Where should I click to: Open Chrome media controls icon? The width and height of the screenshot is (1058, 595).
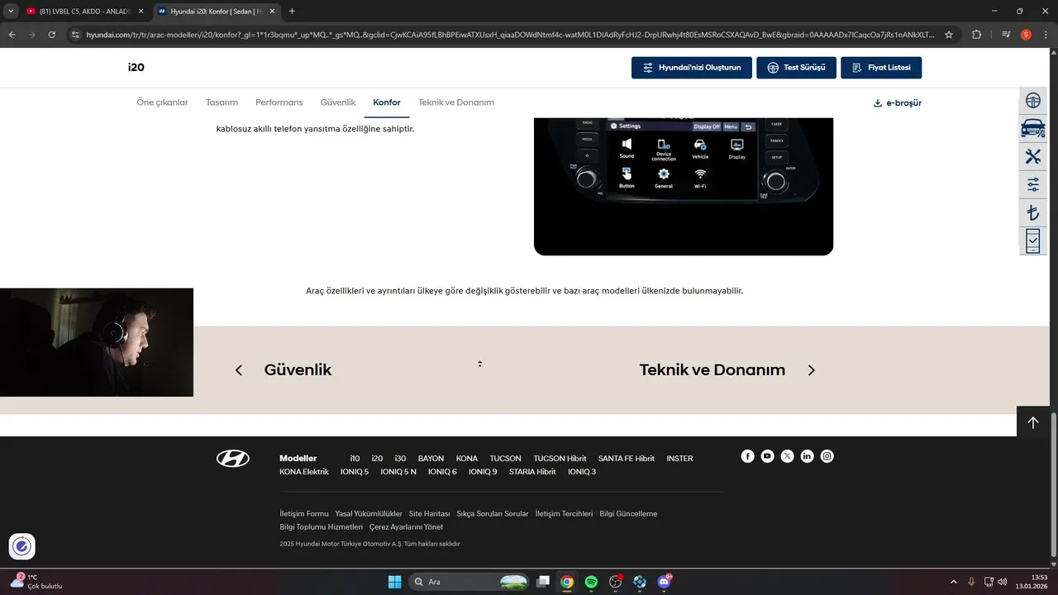coord(1006,35)
